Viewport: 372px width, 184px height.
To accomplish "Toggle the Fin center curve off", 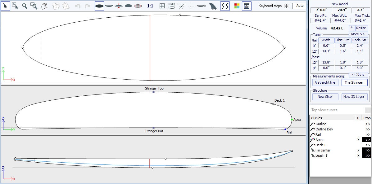I will (x=359, y=150).
